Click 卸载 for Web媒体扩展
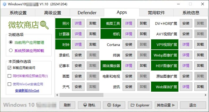Viewport: 209px width, 112px height. point(200,87)
